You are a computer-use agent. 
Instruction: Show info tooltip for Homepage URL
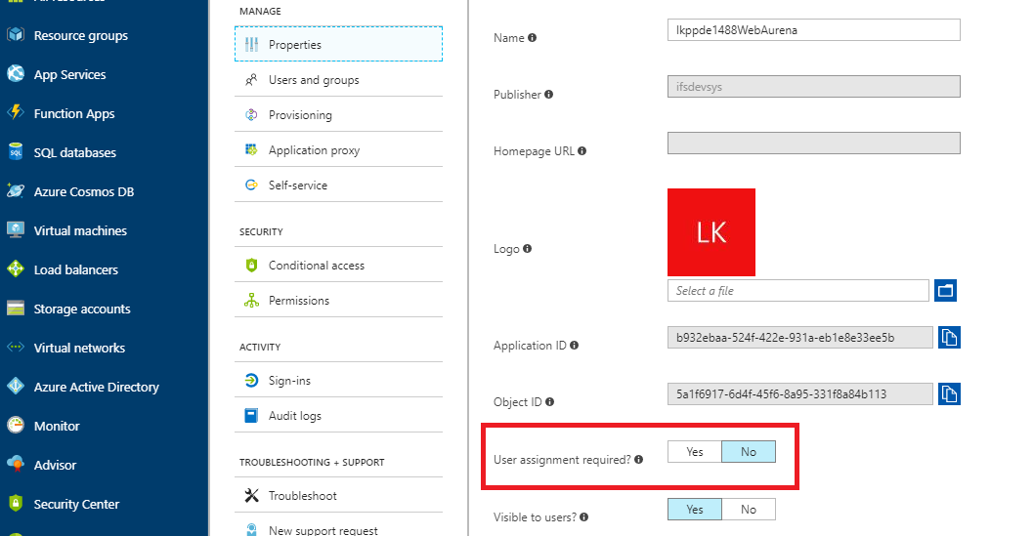coord(582,150)
